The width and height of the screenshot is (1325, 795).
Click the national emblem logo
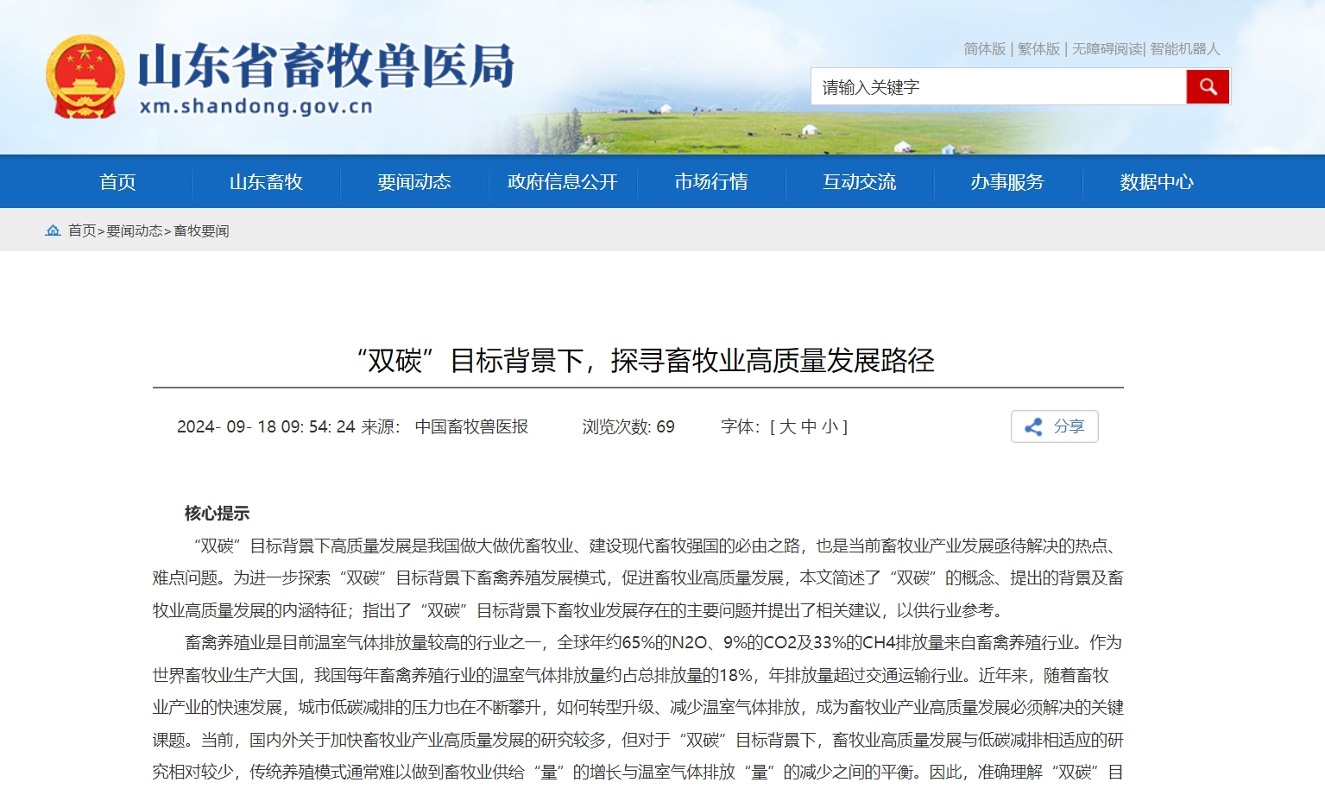click(x=85, y=76)
